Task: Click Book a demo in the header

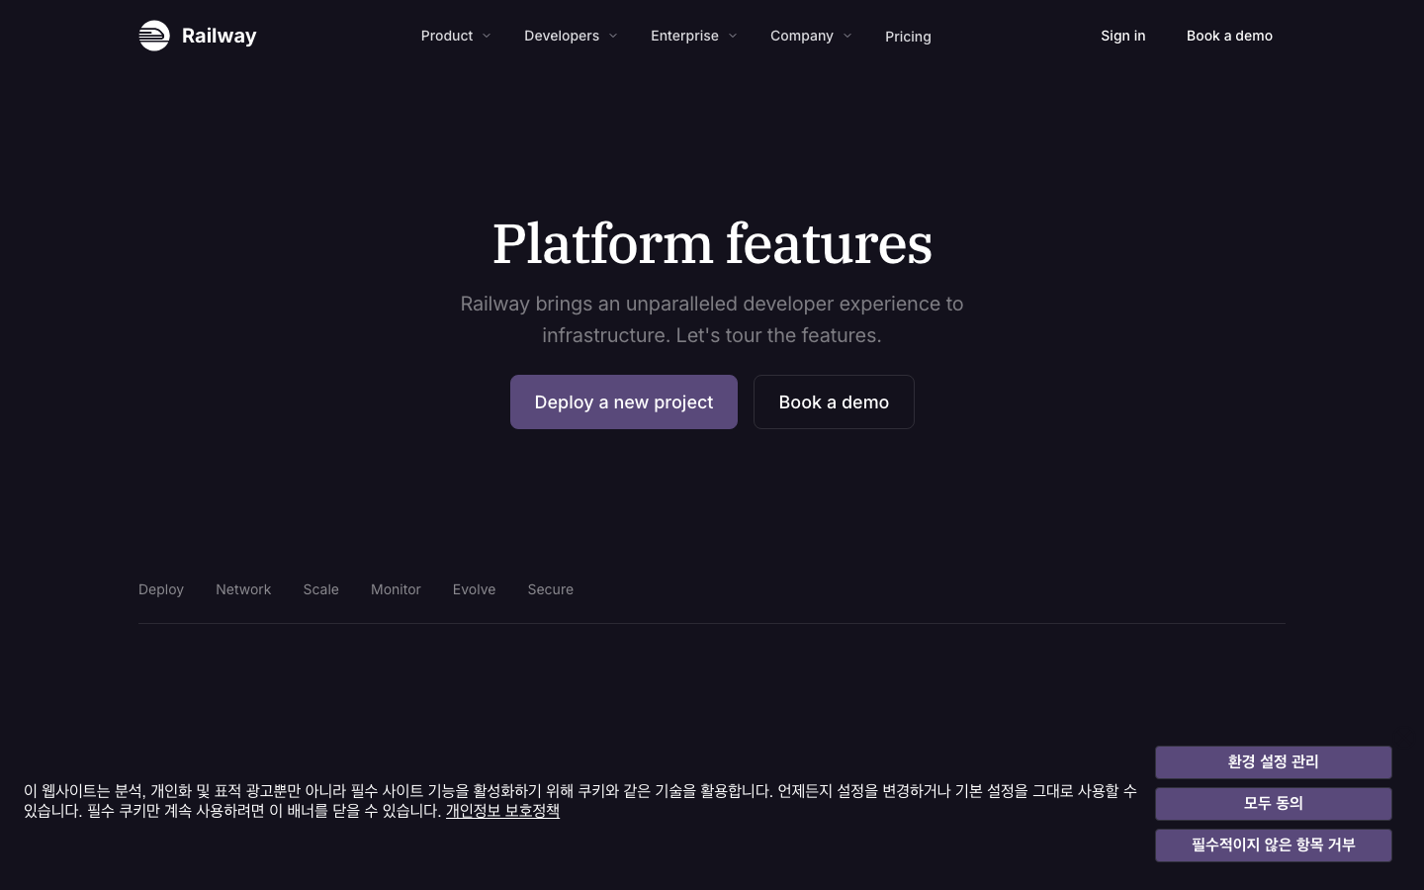Action: point(1229,36)
